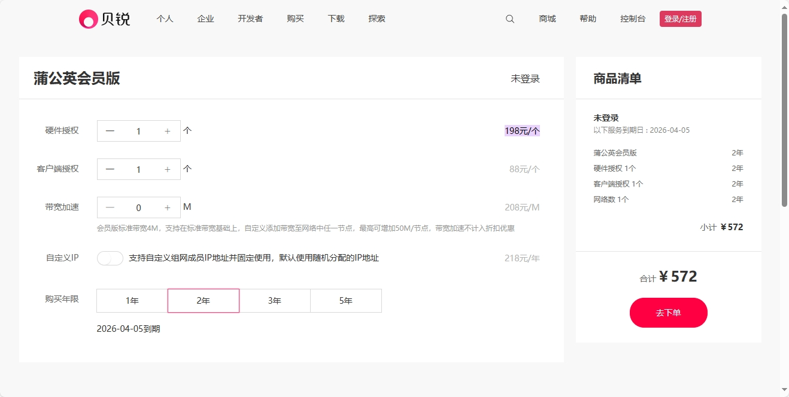The height and width of the screenshot is (397, 789).
Task: Click the 登录/注册 button
Action: click(x=681, y=19)
